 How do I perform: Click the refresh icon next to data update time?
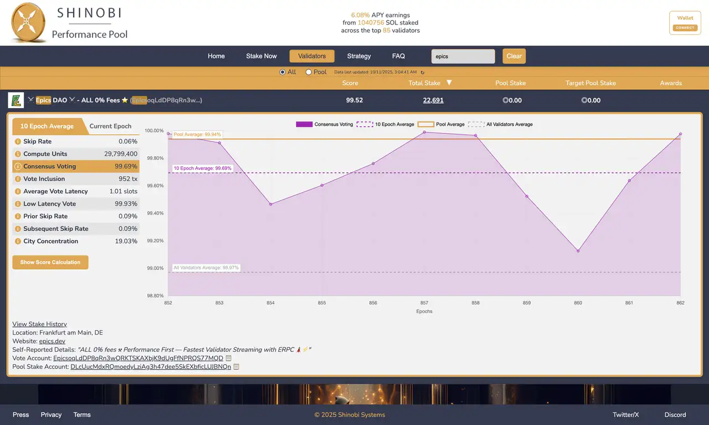[422, 72]
